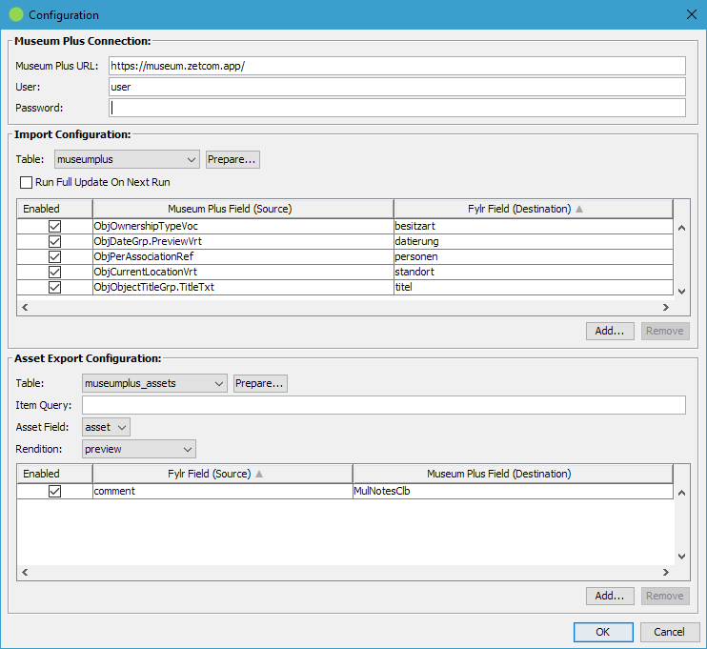Click right arrow of import table horizontal scrollbar
Screen dimensions: 707x649
point(666,308)
